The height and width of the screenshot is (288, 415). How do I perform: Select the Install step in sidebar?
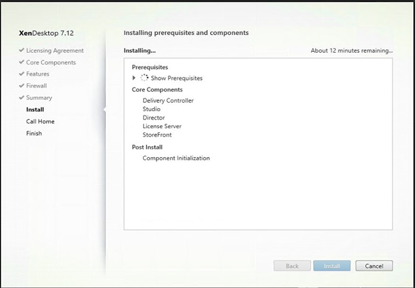coord(35,110)
